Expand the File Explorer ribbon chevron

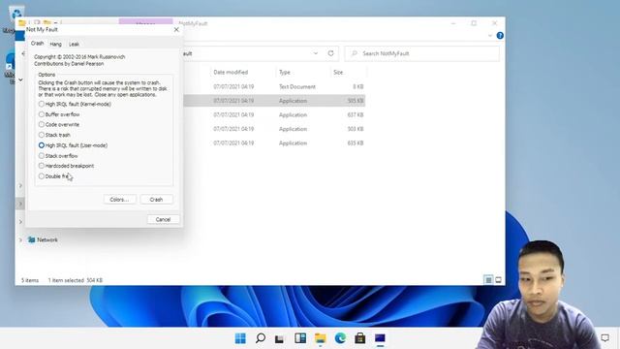coord(490,36)
